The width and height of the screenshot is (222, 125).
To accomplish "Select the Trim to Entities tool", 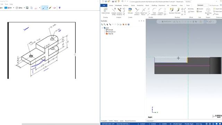I will [137, 11].
